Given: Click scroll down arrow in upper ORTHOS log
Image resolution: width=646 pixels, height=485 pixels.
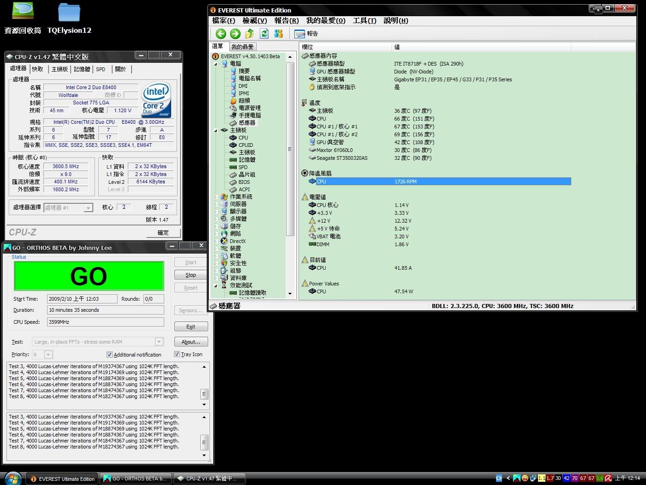Looking at the screenshot, I should [x=204, y=405].
